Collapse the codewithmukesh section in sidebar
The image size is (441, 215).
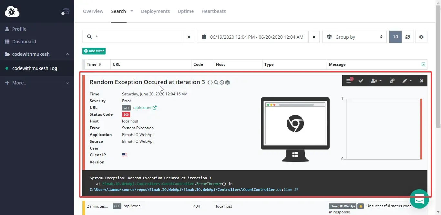coord(67,54)
